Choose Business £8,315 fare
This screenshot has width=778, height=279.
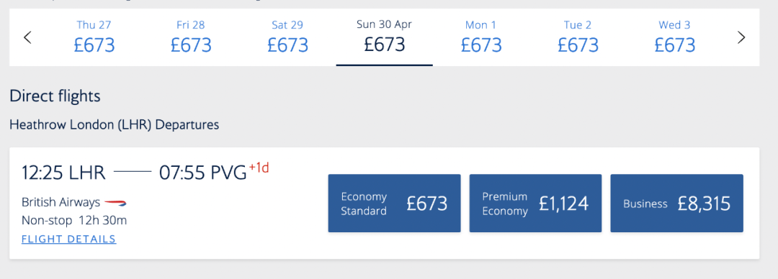pos(676,203)
